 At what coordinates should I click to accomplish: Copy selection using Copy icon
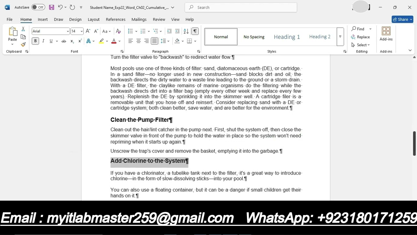click(x=23, y=37)
